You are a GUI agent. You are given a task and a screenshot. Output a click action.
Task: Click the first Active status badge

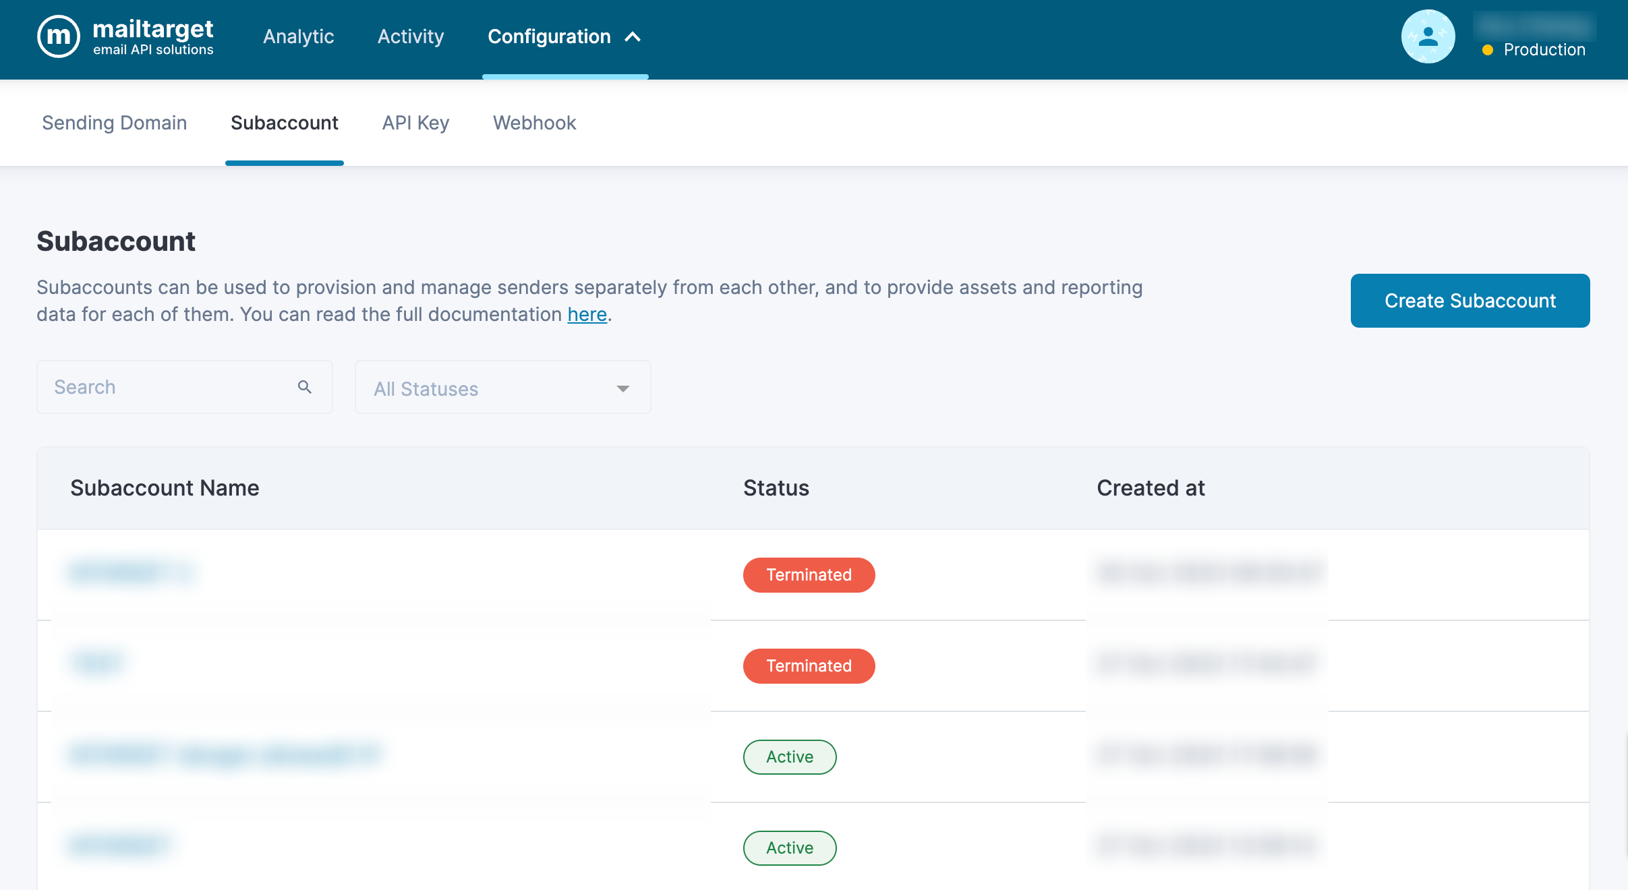point(789,757)
